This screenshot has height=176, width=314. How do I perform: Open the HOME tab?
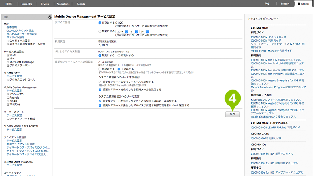pyautogui.click(x=8, y=4)
